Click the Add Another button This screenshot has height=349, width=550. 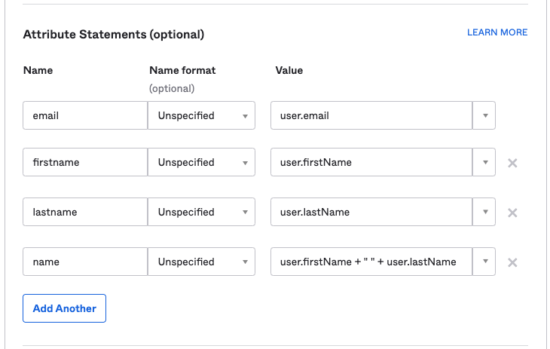coord(64,308)
